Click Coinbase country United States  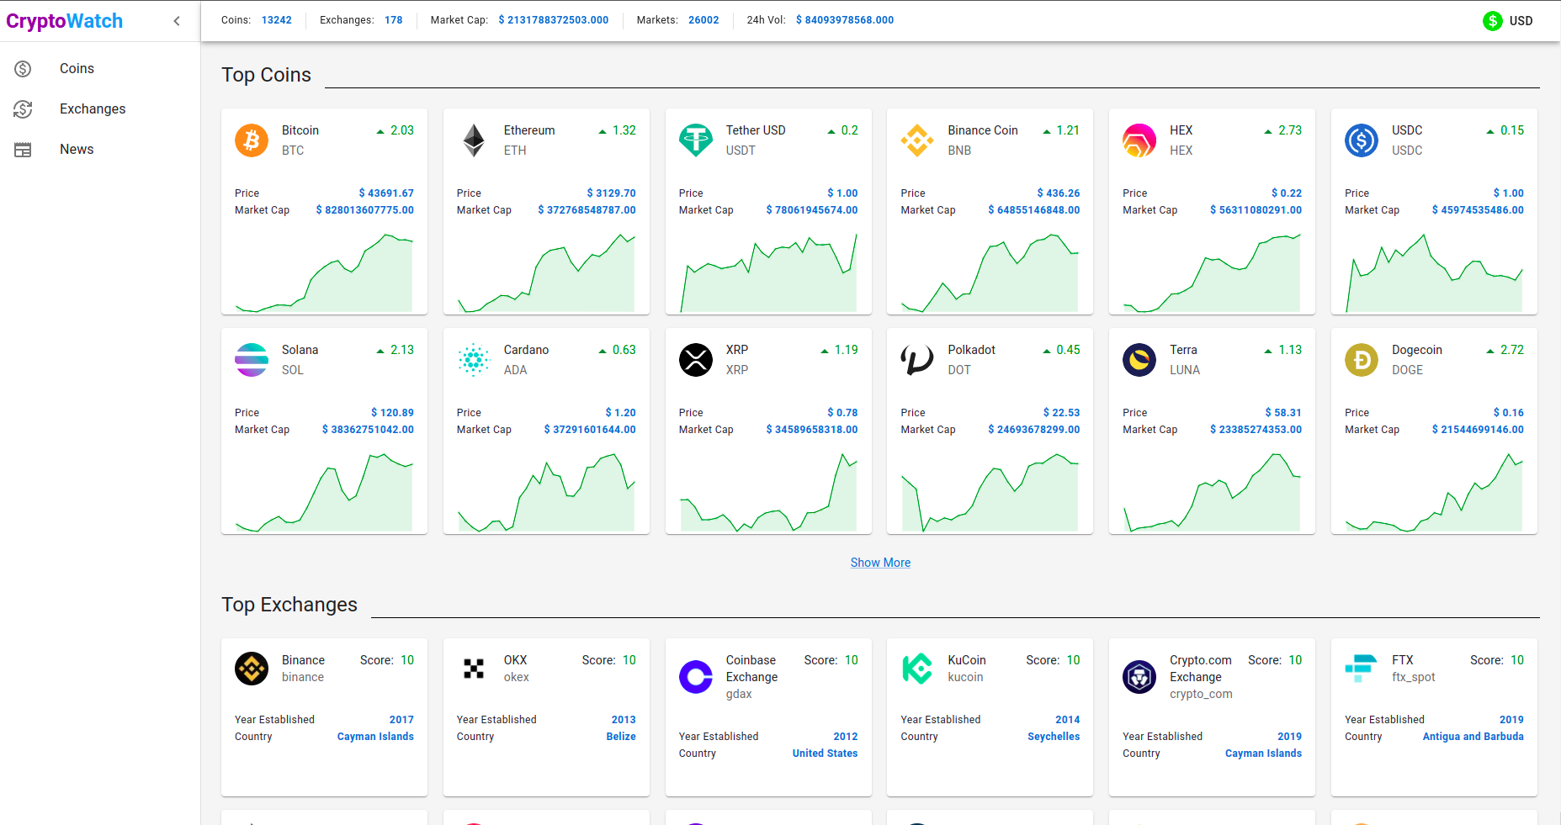(x=825, y=754)
